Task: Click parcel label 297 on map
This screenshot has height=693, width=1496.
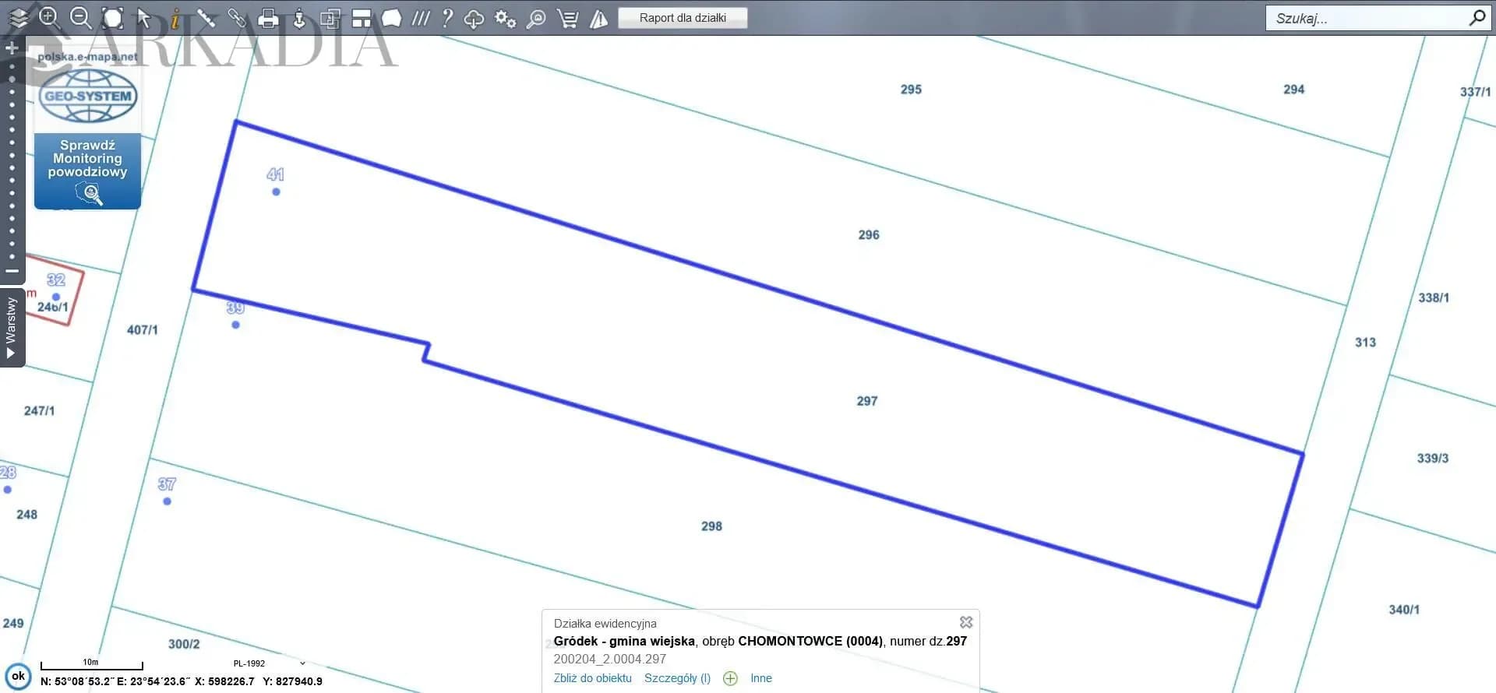Action: (x=867, y=401)
